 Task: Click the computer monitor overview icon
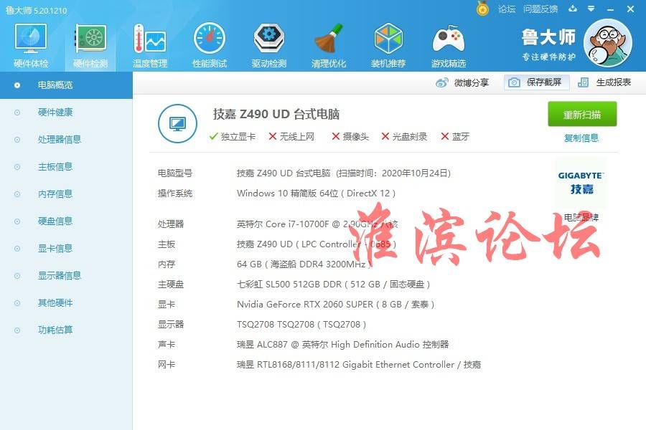177,123
